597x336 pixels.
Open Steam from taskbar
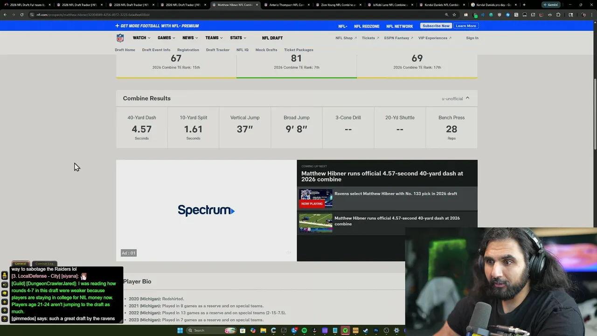tap(366, 330)
